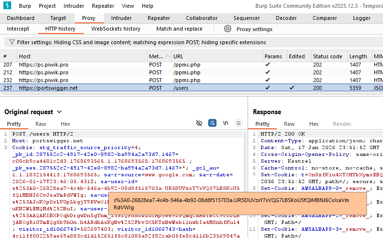Click the Proxy settings button
This screenshot has width=383, height=238.
pyautogui.click(x=254, y=29)
